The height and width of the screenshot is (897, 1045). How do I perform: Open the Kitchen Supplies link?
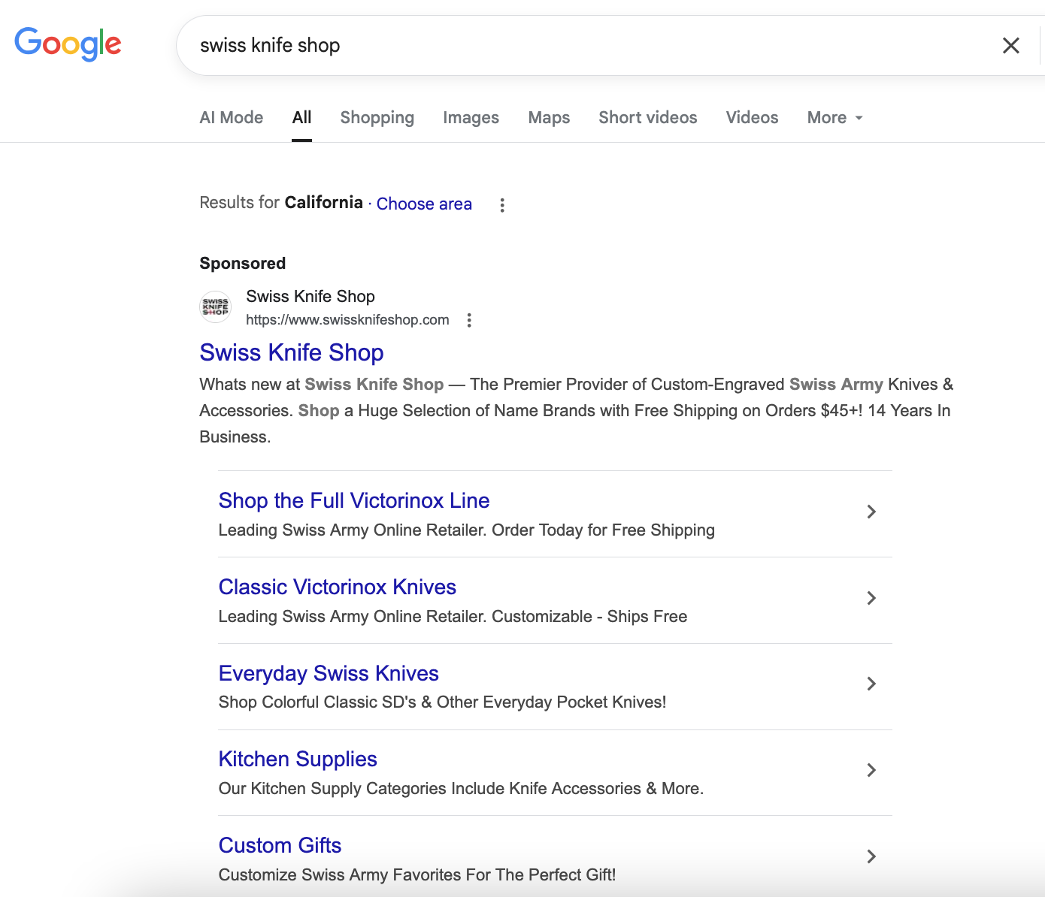(x=298, y=759)
